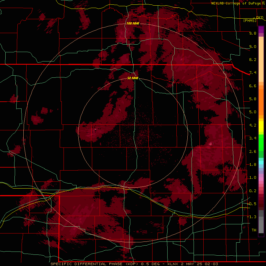266x266 pixels.
Task: Pick the purple top segment of color bar
Action: pyautogui.click(x=261, y=30)
